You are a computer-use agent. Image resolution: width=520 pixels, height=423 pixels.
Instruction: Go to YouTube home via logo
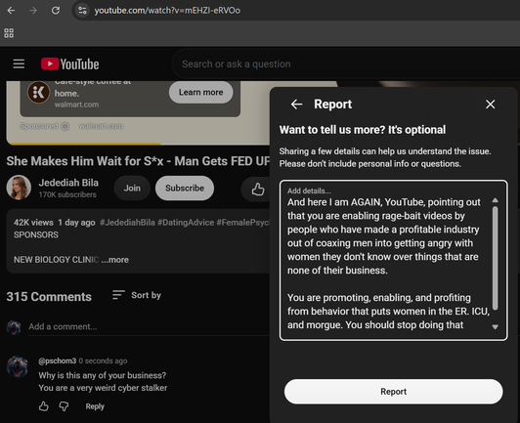[x=70, y=63]
